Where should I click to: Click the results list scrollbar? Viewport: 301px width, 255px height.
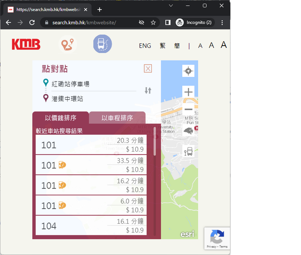(x=155, y=147)
